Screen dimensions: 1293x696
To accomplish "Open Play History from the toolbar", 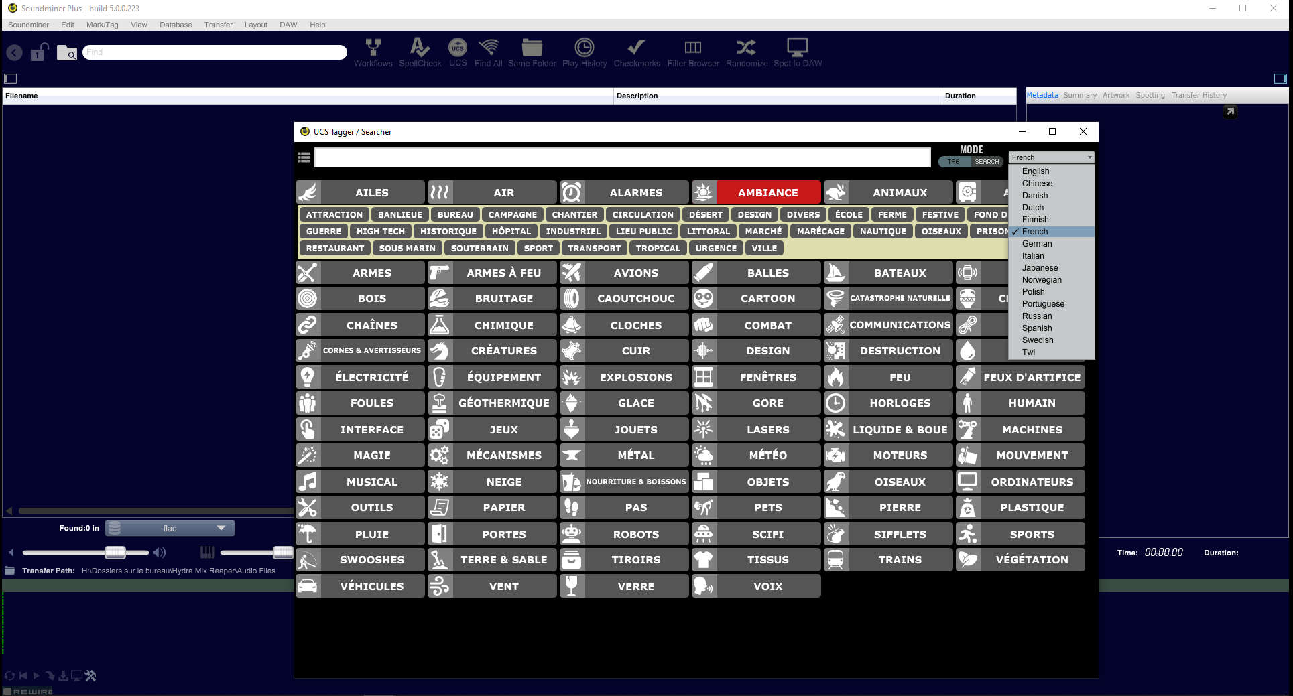I will [584, 52].
